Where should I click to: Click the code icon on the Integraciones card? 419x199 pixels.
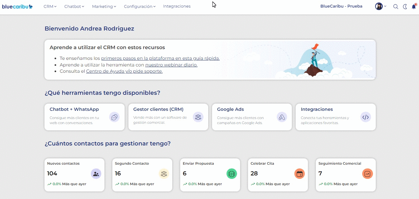365,117
